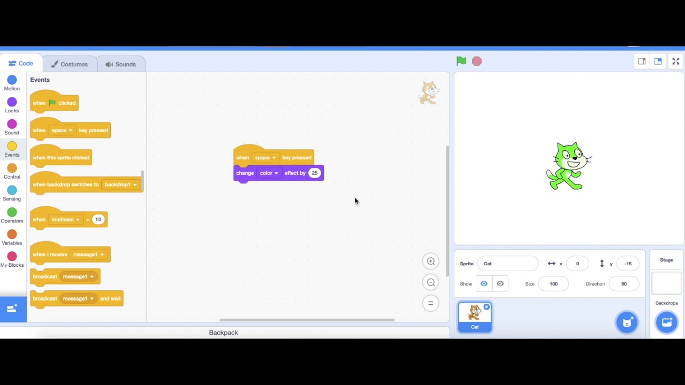The image size is (685, 385).
Task: Click the y position field
Action: tap(628, 264)
